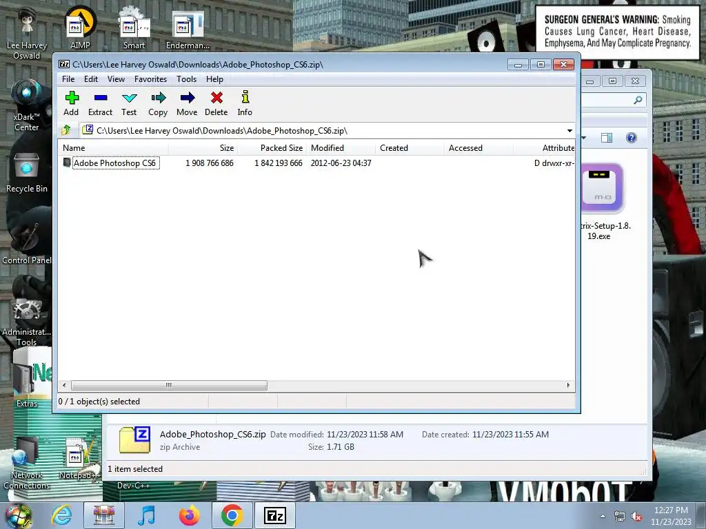Show hidden tray icons arrow
The image size is (706, 529).
(x=603, y=516)
